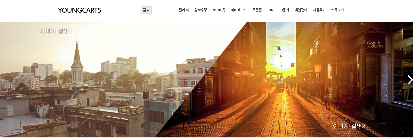The height and width of the screenshot is (140, 413).
Task: Click the 이미지 설명2 caption
Action: [349, 126]
